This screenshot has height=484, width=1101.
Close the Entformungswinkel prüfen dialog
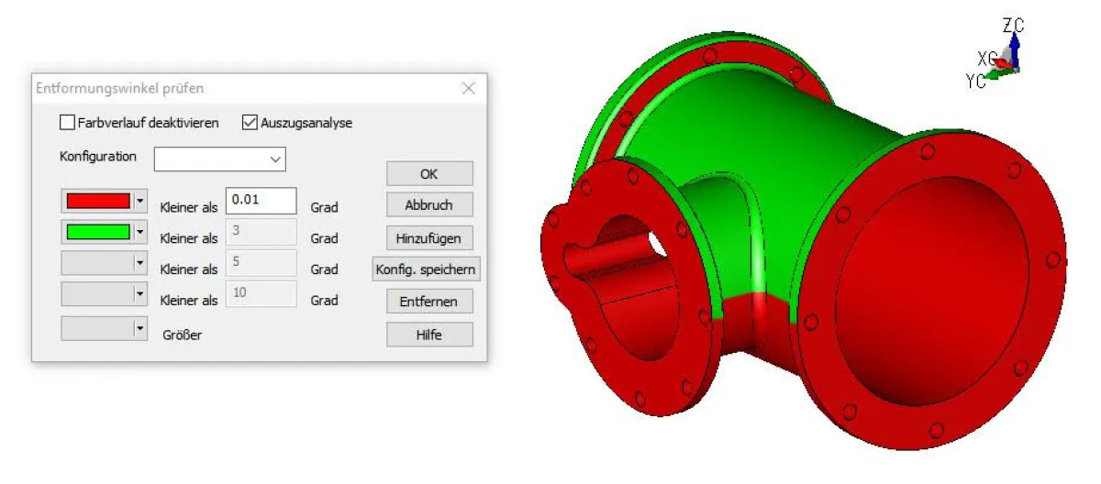click(469, 89)
